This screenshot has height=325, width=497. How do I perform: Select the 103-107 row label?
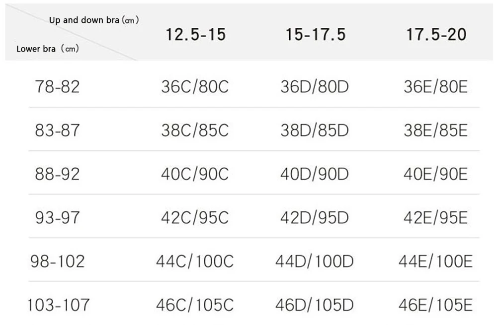58,305
